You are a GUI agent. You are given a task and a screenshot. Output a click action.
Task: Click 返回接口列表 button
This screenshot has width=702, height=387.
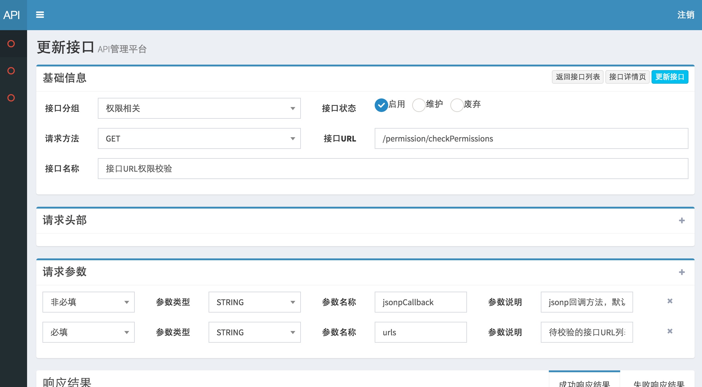[577, 77]
